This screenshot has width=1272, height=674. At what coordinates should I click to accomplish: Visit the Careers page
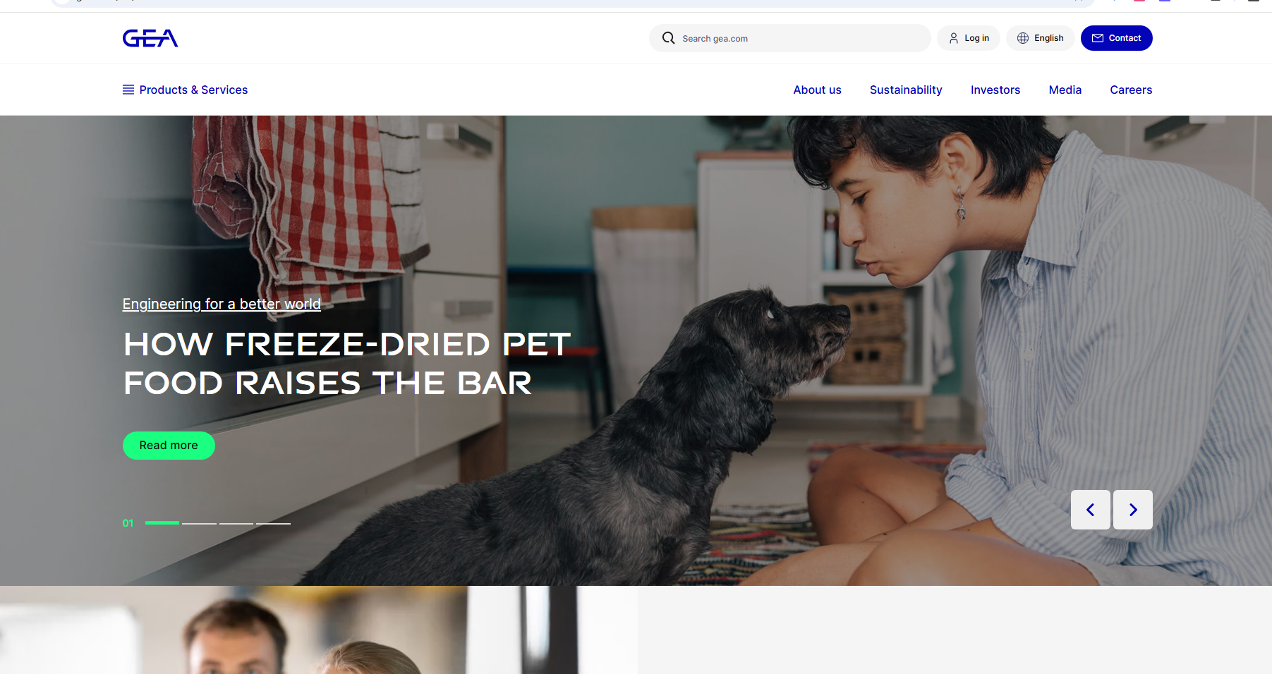click(x=1130, y=90)
